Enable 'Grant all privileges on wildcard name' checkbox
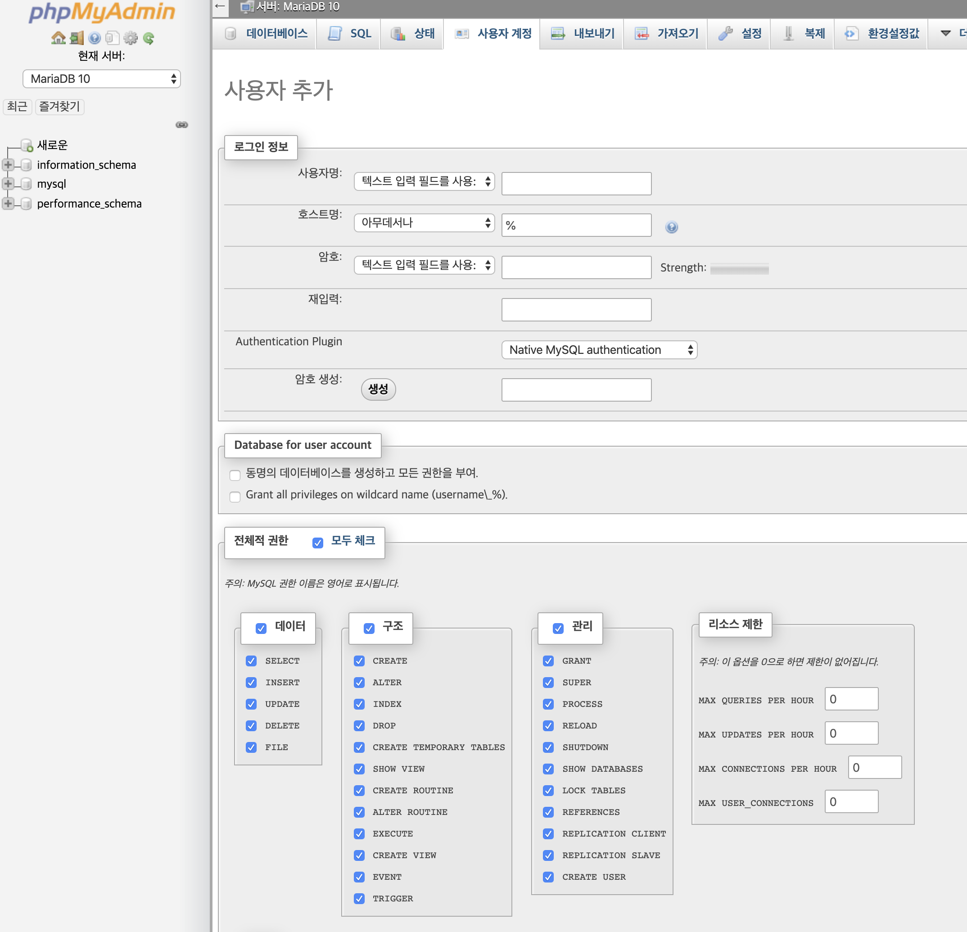 [235, 496]
